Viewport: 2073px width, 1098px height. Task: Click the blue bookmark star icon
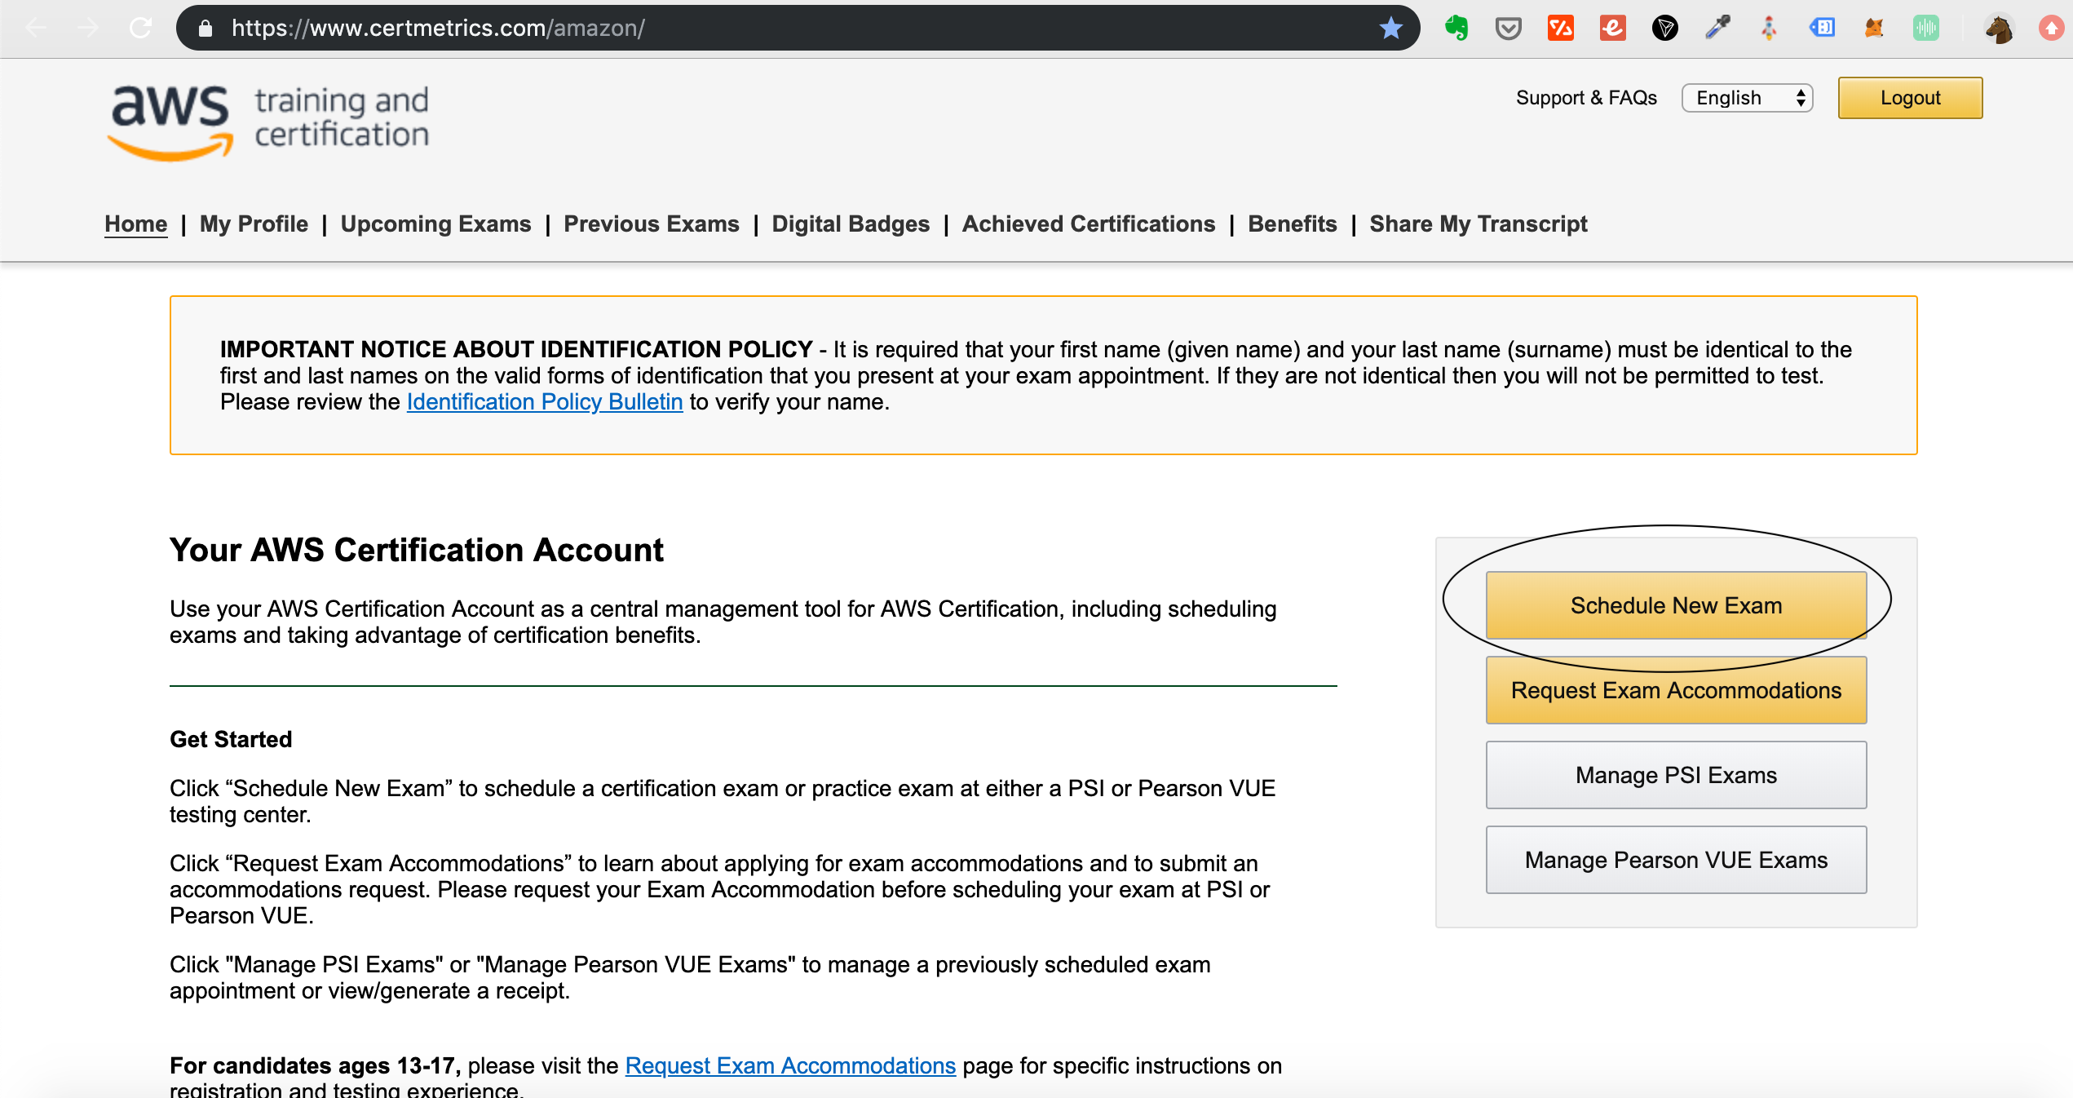point(1391,29)
